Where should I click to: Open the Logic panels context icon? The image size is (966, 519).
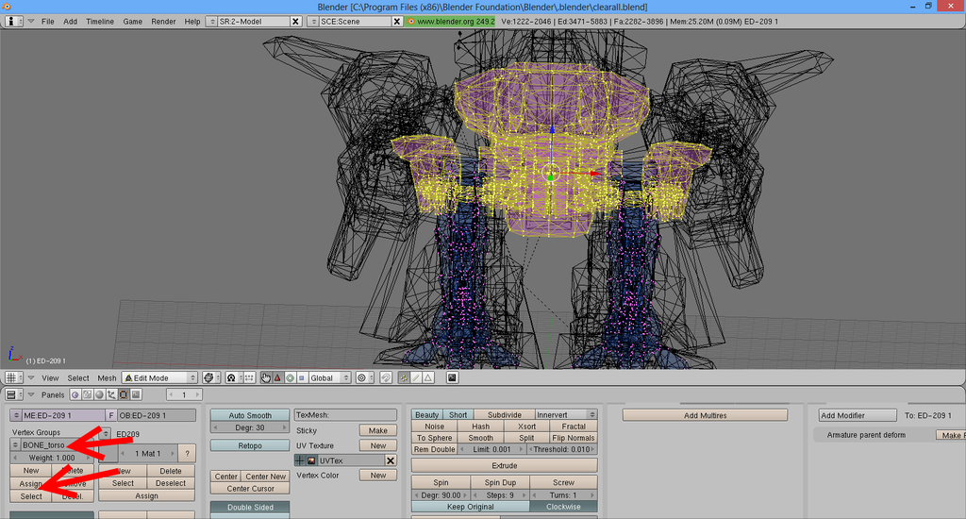75,394
